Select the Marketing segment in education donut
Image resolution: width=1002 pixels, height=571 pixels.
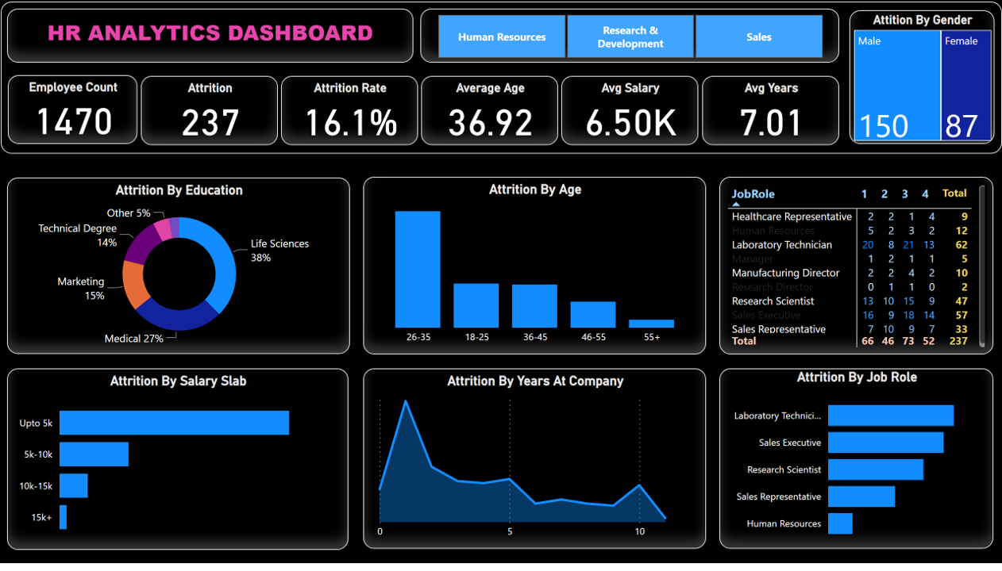point(133,285)
